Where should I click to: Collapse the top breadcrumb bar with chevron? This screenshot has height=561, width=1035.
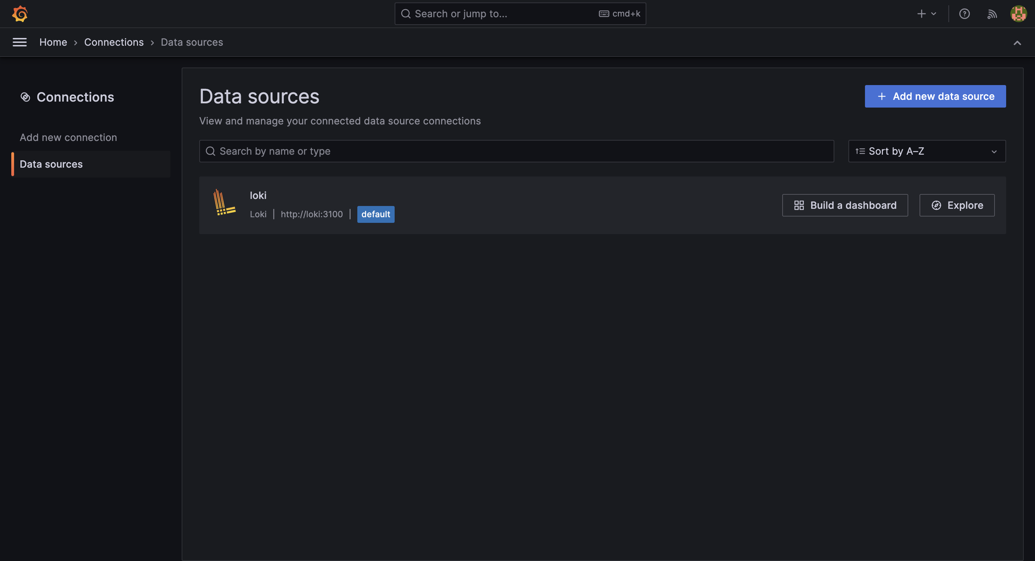[1017, 43]
